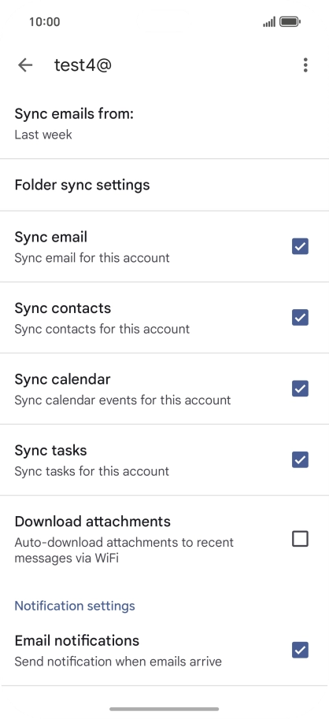Tap the bottom navigation gesture handle
This screenshot has width=329, height=719.
pyautogui.click(x=164, y=709)
